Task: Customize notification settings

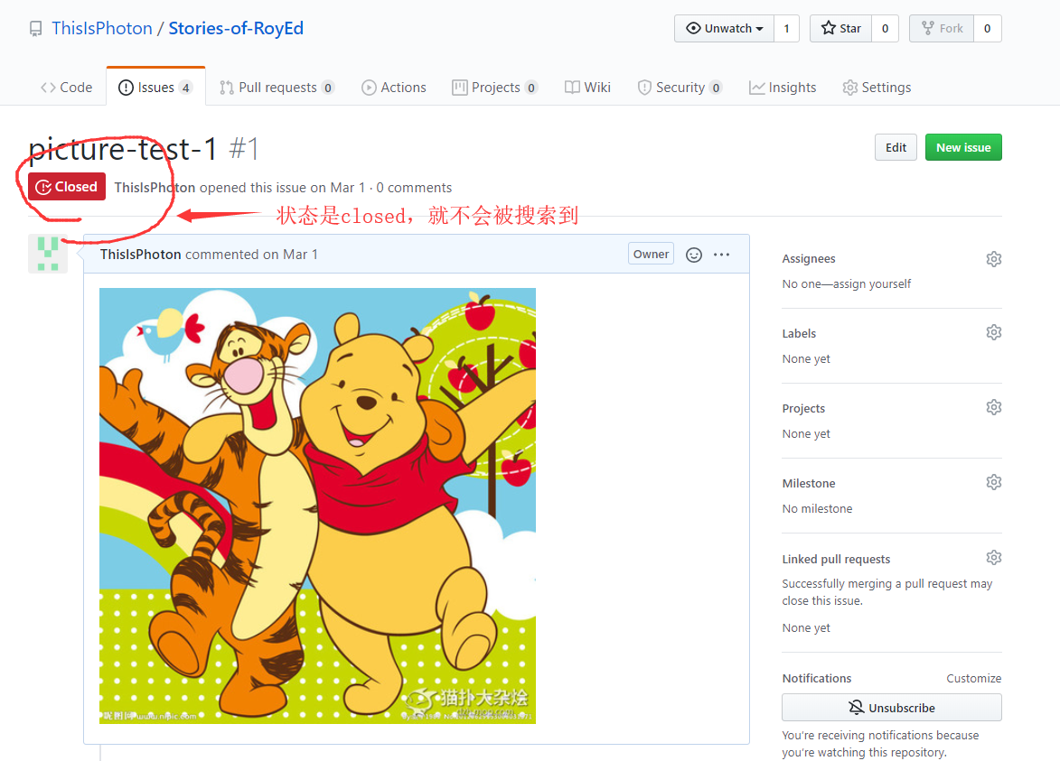Action: pyautogui.click(x=973, y=678)
